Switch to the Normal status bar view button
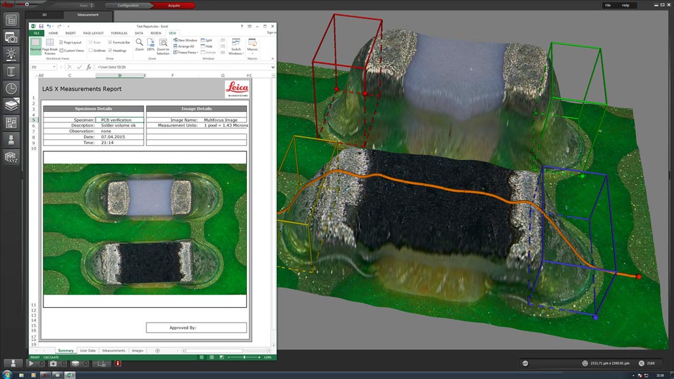The height and width of the screenshot is (379, 674). [201, 357]
